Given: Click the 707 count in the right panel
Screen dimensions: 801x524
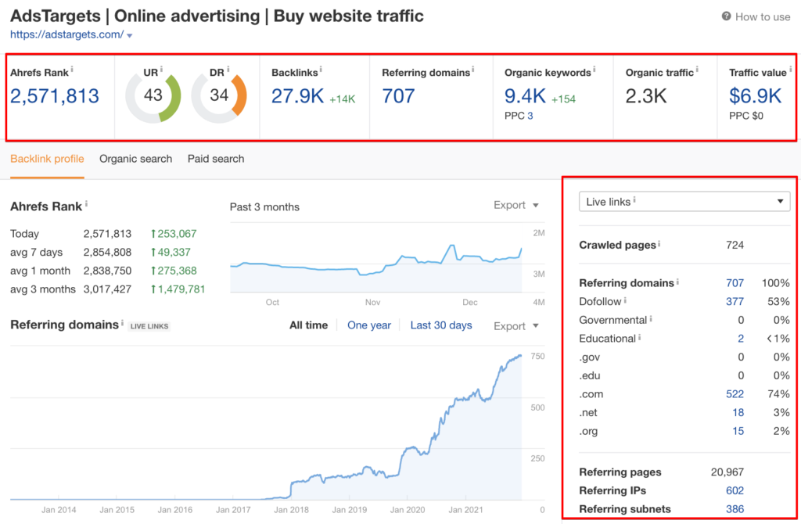Looking at the screenshot, I should (x=735, y=283).
